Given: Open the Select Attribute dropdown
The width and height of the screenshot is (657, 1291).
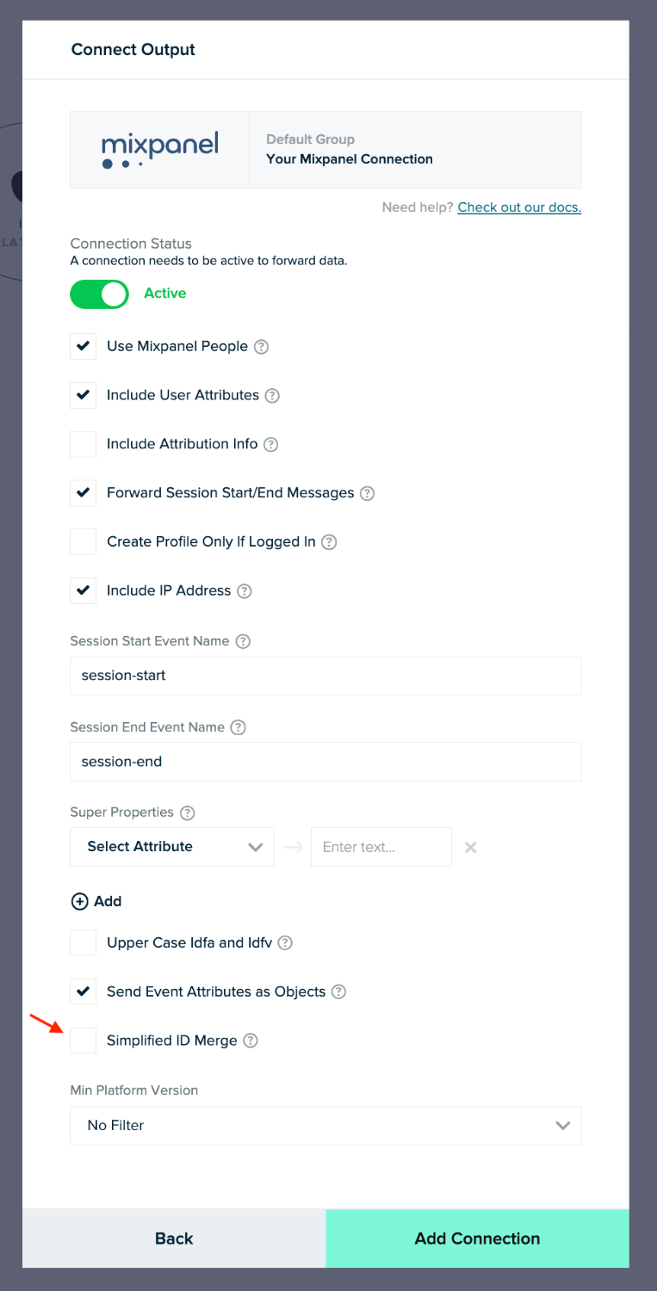Looking at the screenshot, I should tap(172, 847).
